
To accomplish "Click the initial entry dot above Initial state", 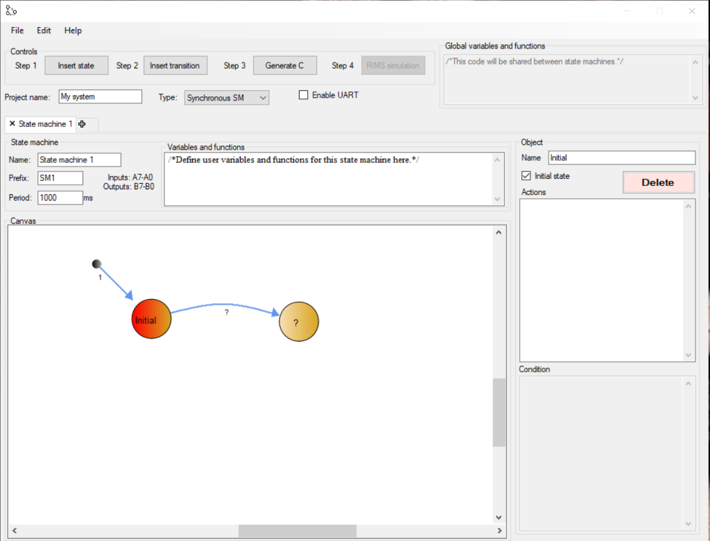I will (96, 264).
